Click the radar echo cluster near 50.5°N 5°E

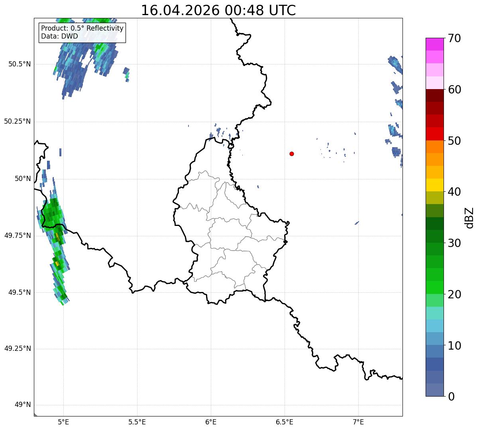click(86, 56)
